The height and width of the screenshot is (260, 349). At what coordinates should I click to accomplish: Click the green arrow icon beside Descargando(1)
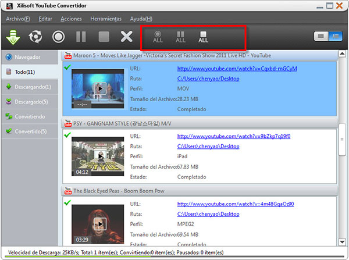tap(9, 86)
